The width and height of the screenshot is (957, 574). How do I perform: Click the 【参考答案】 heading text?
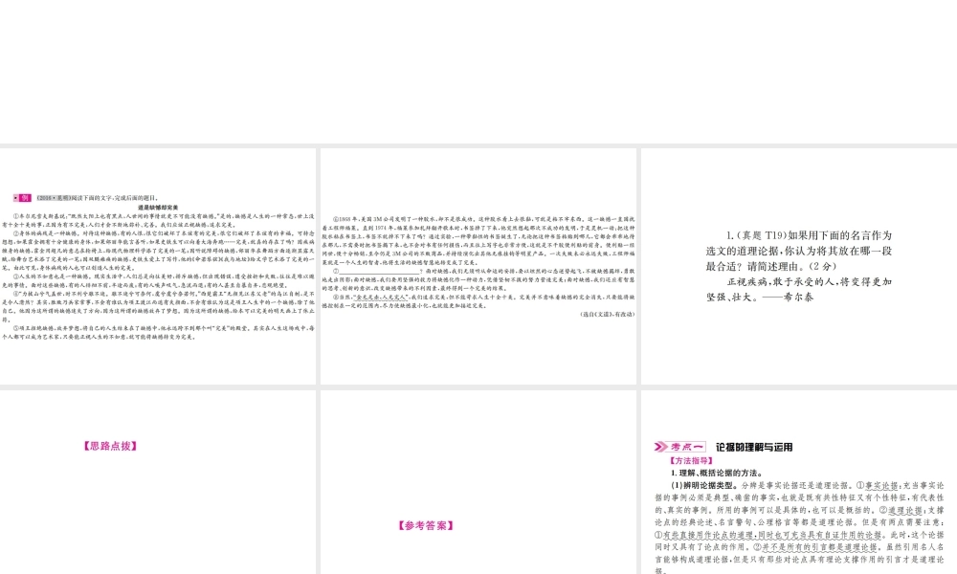pyautogui.click(x=426, y=525)
